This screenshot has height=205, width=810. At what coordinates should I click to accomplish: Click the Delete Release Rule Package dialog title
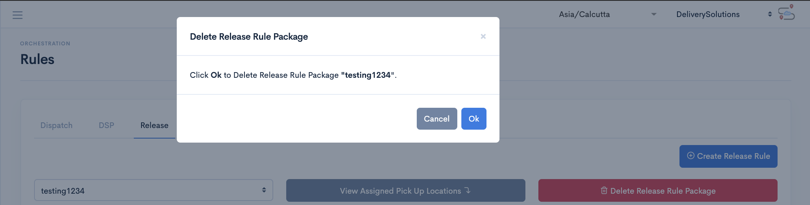tap(249, 36)
